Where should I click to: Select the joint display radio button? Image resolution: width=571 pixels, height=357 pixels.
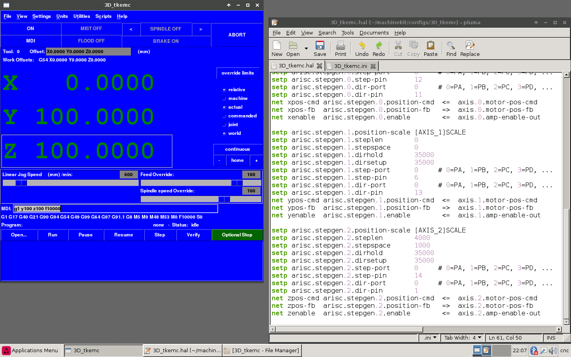point(224,125)
